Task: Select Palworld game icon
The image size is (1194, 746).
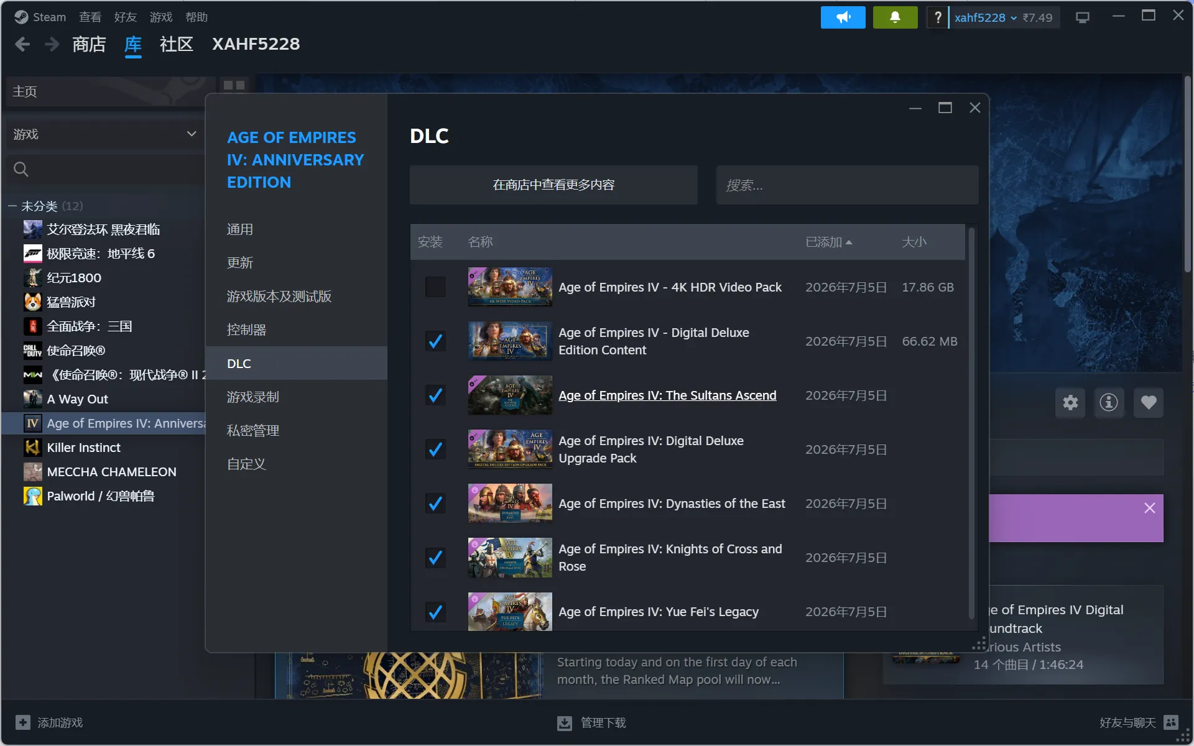Action: pos(33,496)
